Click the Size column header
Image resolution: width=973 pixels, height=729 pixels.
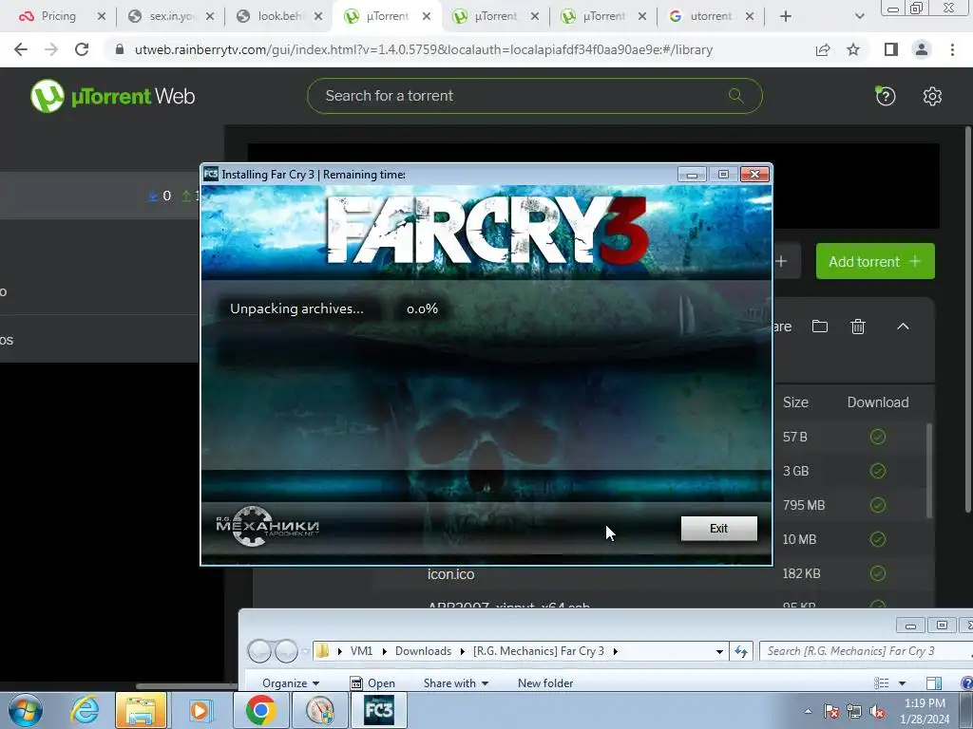click(x=795, y=402)
